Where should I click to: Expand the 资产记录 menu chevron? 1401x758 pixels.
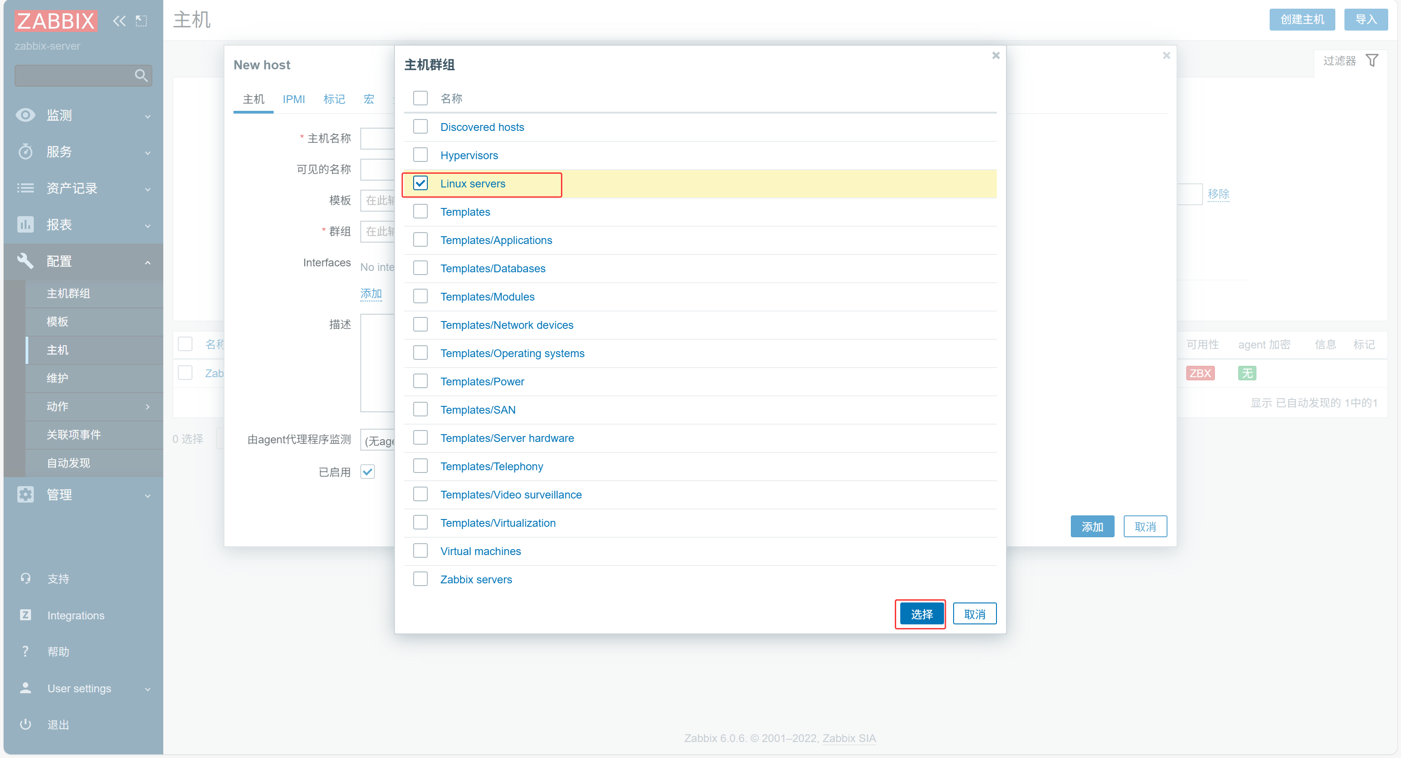(147, 189)
